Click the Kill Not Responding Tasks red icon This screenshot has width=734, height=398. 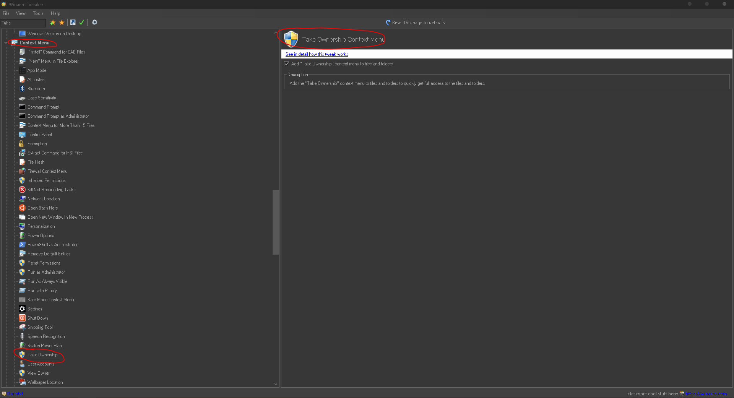[x=22, y=189]
